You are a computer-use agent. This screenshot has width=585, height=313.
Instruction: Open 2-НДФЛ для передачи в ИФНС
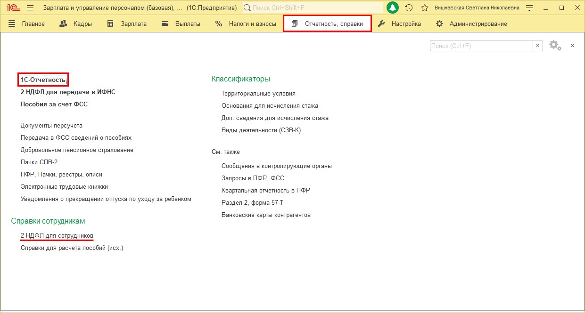[68, 92]
